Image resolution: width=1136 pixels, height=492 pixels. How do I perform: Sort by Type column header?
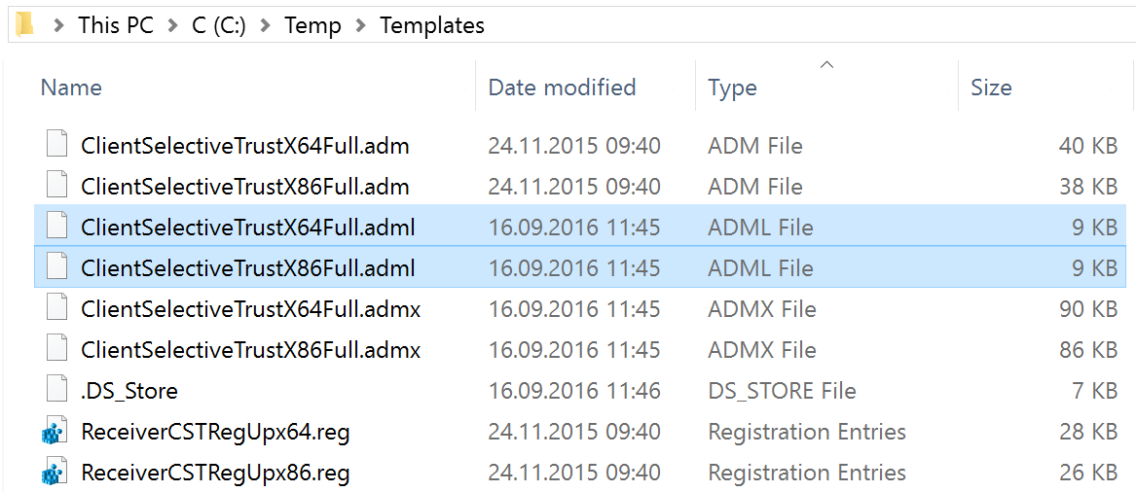click(x=732, y=88)
